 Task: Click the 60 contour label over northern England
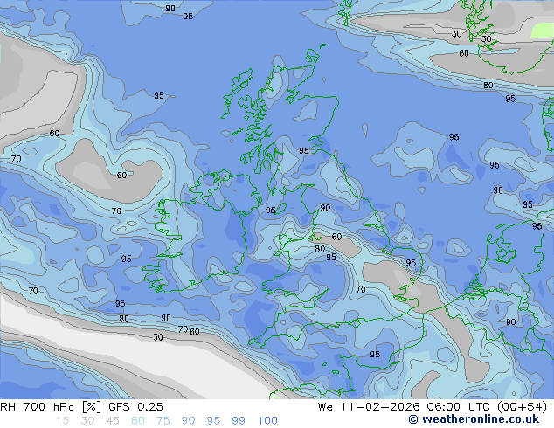[336, 237]
